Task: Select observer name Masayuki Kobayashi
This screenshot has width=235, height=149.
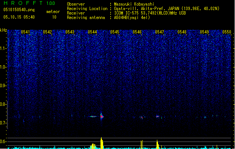Action: tap(134, 4)
